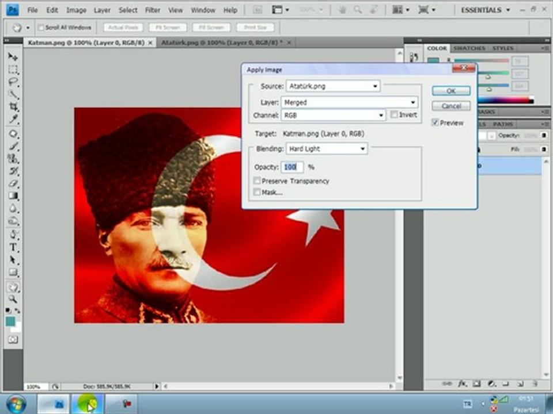Select the Crop tool
Image resolution: width=553 pixels, height=414 pixels.
coord(13,107)
